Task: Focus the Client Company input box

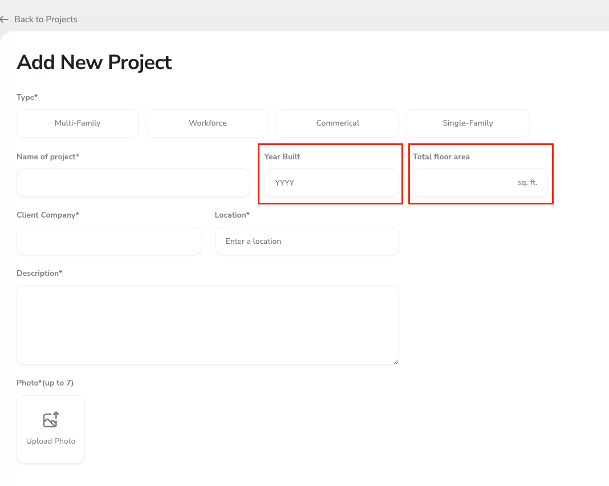Action: (109, 241)
